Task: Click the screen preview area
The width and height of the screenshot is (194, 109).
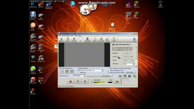Action: (84, 55)
